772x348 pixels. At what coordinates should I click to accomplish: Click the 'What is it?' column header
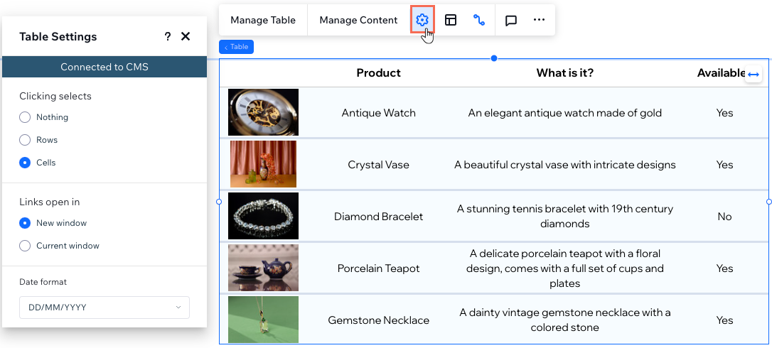pyautogui.click(x=564, y=73)
